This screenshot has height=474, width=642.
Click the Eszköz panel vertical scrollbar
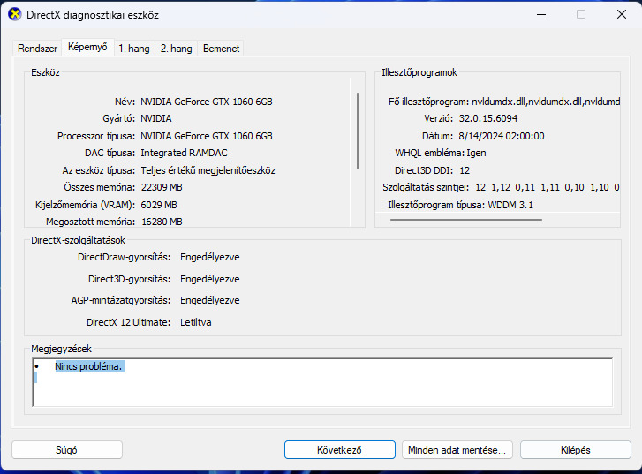[358, 131]
